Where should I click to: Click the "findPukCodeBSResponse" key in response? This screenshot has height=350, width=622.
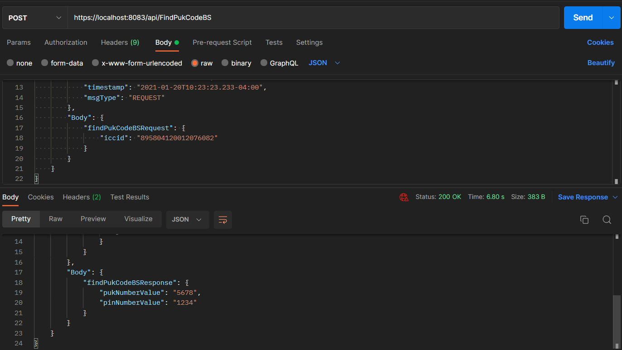[x=130, y=283]
